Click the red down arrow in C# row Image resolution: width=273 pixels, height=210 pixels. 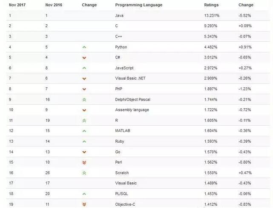84,58
